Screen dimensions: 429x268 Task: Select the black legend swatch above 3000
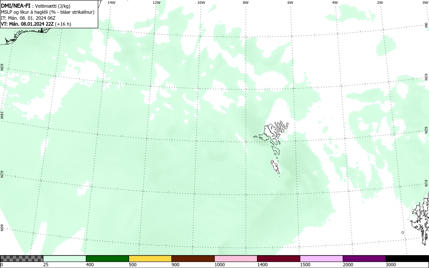[407, 259]
